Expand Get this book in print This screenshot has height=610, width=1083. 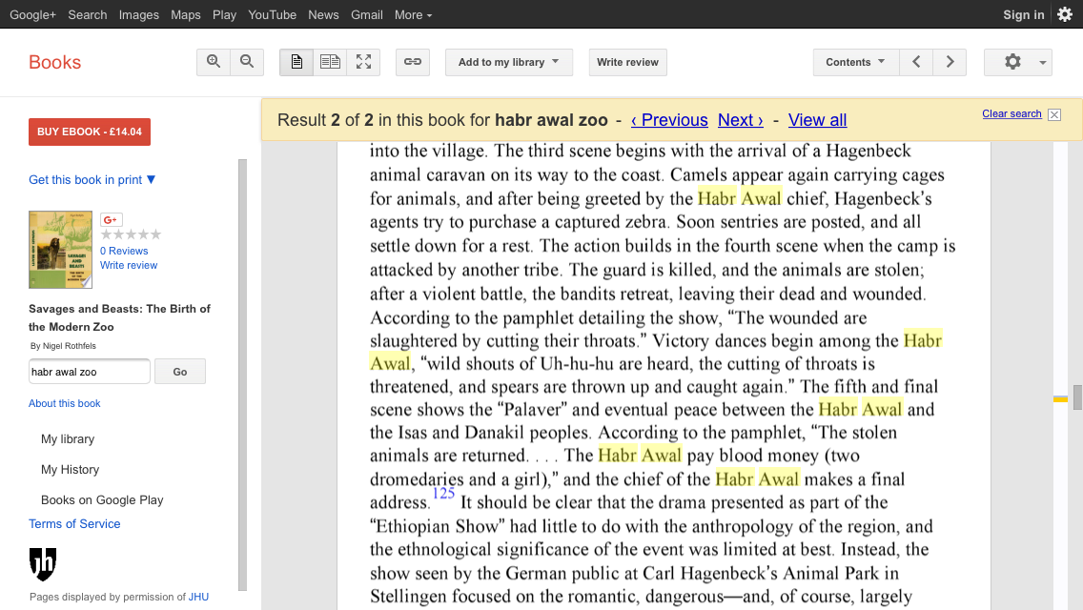pyautogui.click(x=92, y=179)
